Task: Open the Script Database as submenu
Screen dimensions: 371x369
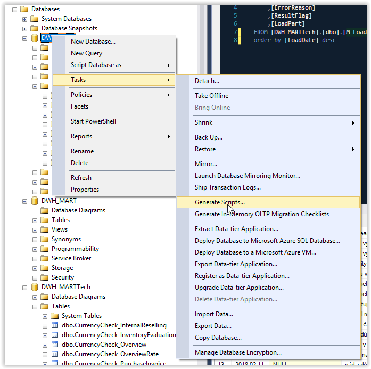Action: pyautogui.click(x=114, y=65)
